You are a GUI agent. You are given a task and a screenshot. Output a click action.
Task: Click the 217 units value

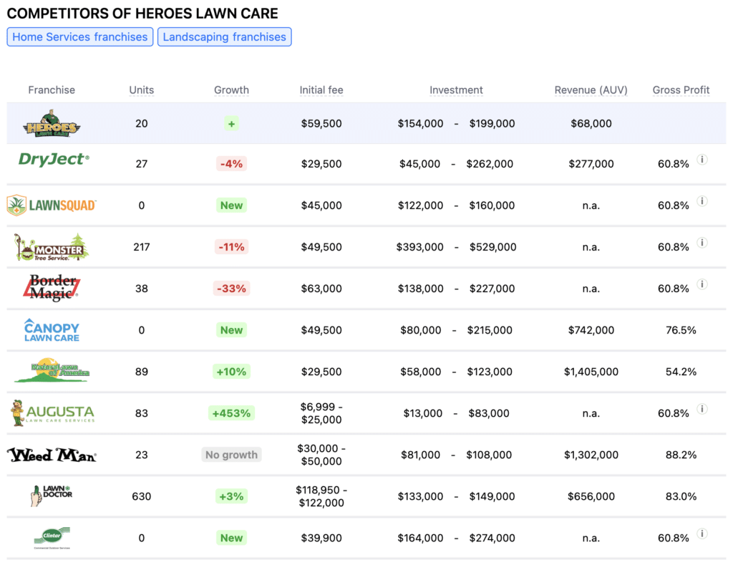tap(142, 247)
